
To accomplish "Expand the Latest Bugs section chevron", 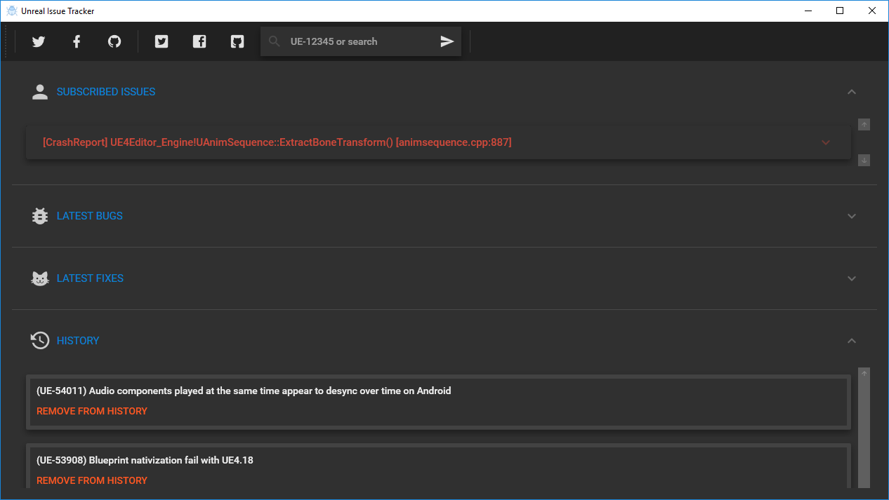I will click(852, 216).
